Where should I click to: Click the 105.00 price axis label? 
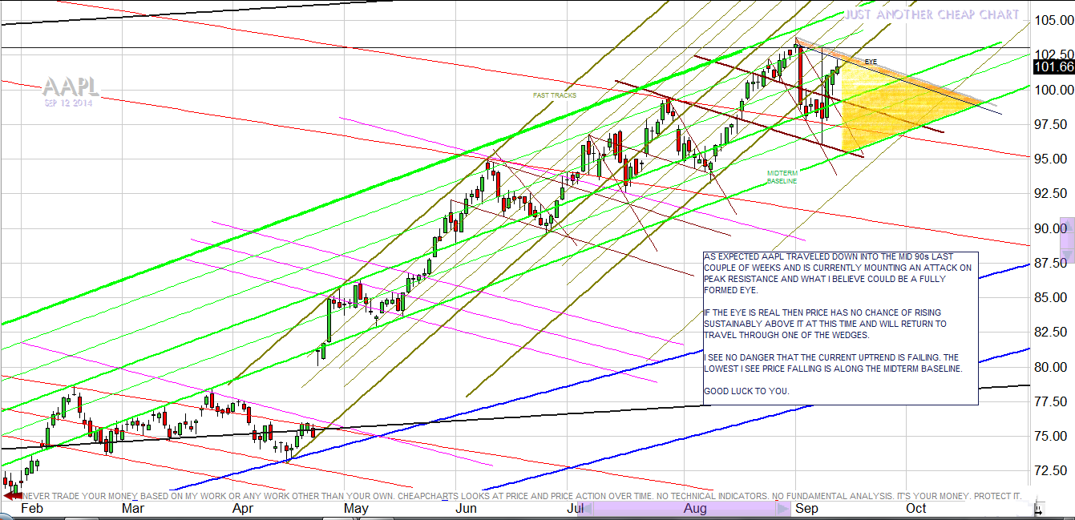click(x=1053, y=20)
